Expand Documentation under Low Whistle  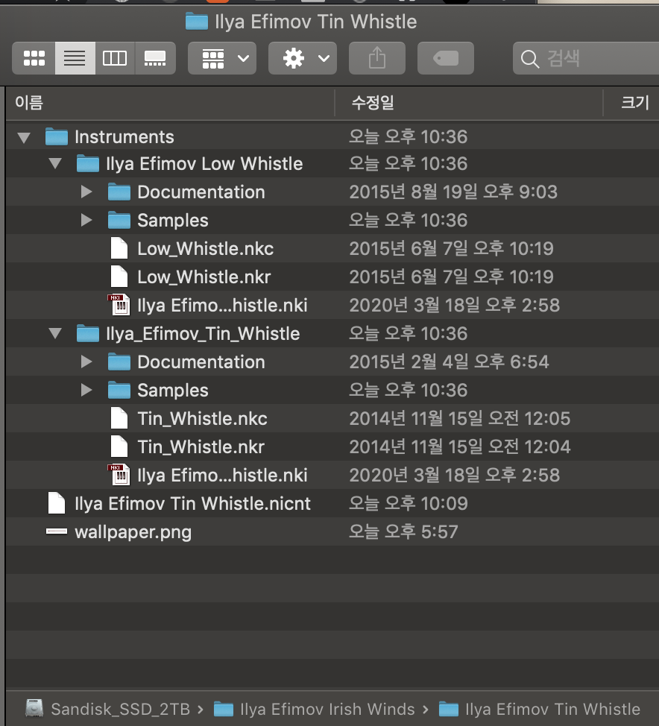(86, 192)
